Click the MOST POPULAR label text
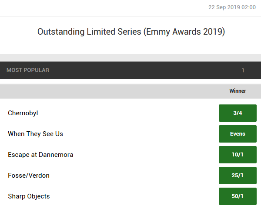The image size is (261, 208). (x=28, y=70)
